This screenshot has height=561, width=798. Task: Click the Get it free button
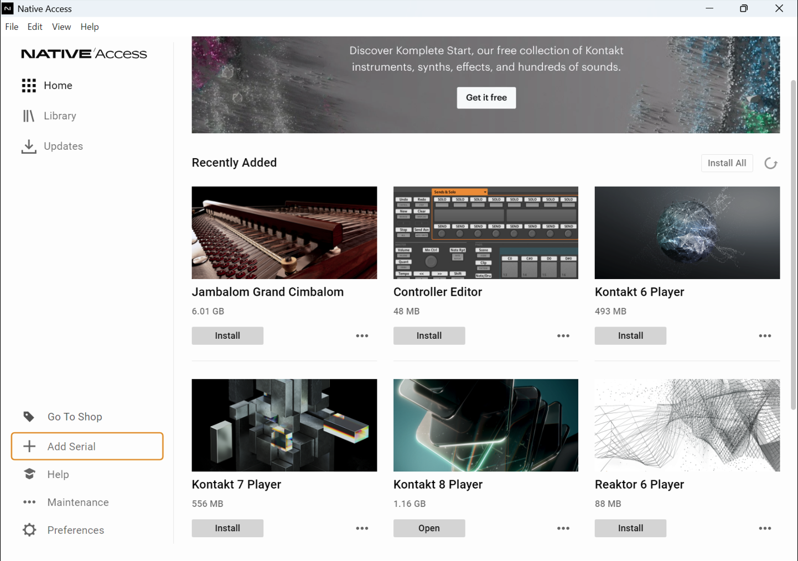point(486,98)
